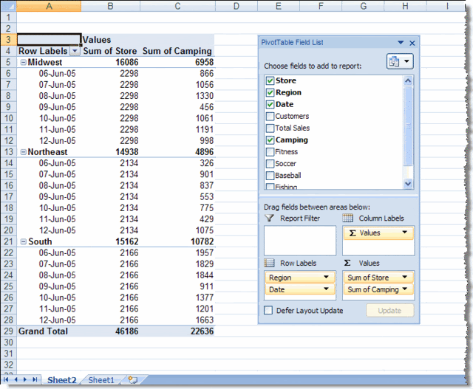
Task: Enable Defer Layout Update
Action: pyautogui.click(x=268, y=310)
